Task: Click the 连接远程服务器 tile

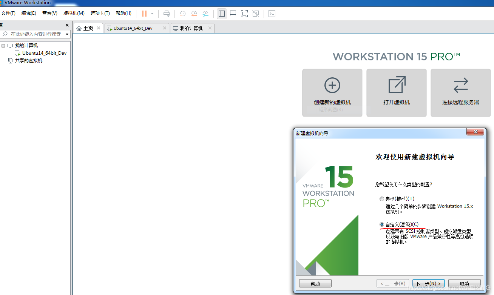Action: coord(461,92)
